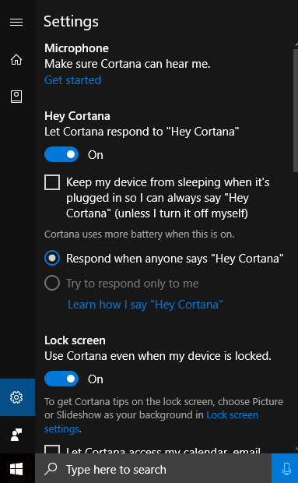
Task: Click the Settings title text
Action: point(71,22)
